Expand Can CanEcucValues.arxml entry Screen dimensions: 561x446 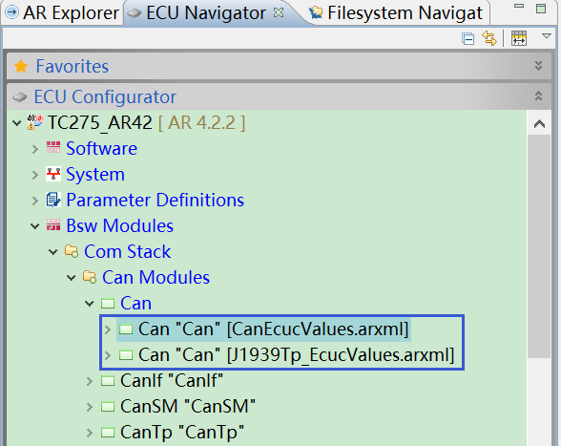point(108,329)
